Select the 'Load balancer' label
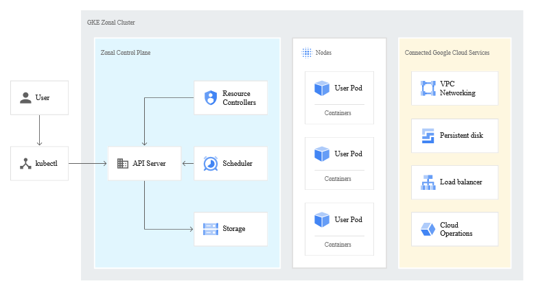This screenshot has height=292, width=534. coord(461,182)
